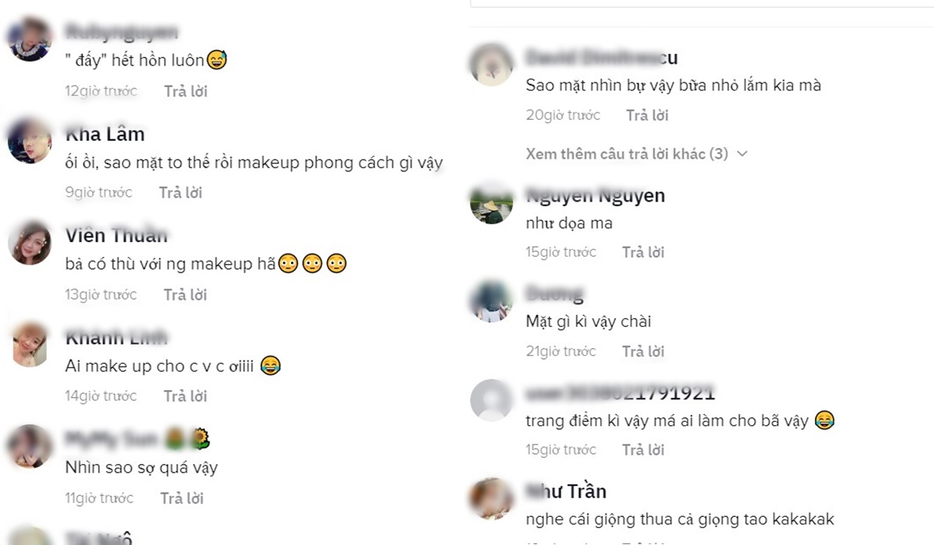The width and height of the screenshot is (934, 545).
Task: Open the Nguyen Nguyen username link
Action: [595, 195]
